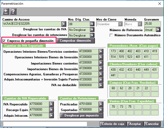Viewport: 164px width, 128px height.
Task: Open account lookup for Compensaciones Agrarias, Ganaderas y Pesqueras
Action: click(x=101, y=74)
